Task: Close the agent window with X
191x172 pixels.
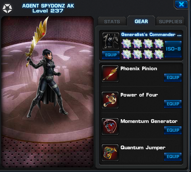Action: 181,4
